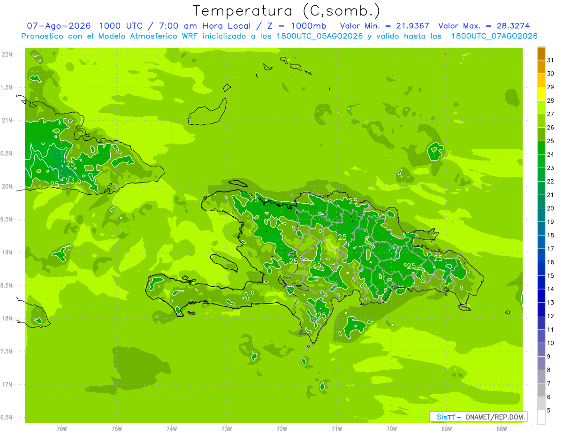Click the latitude label 18N
Viewport: 563px width, 435px height.
7,319
